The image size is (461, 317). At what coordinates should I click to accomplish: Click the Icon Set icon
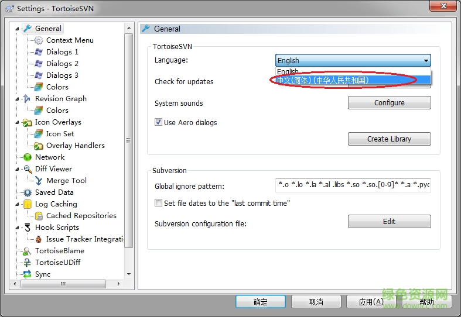pyautogui.click(x=39, y=134)
